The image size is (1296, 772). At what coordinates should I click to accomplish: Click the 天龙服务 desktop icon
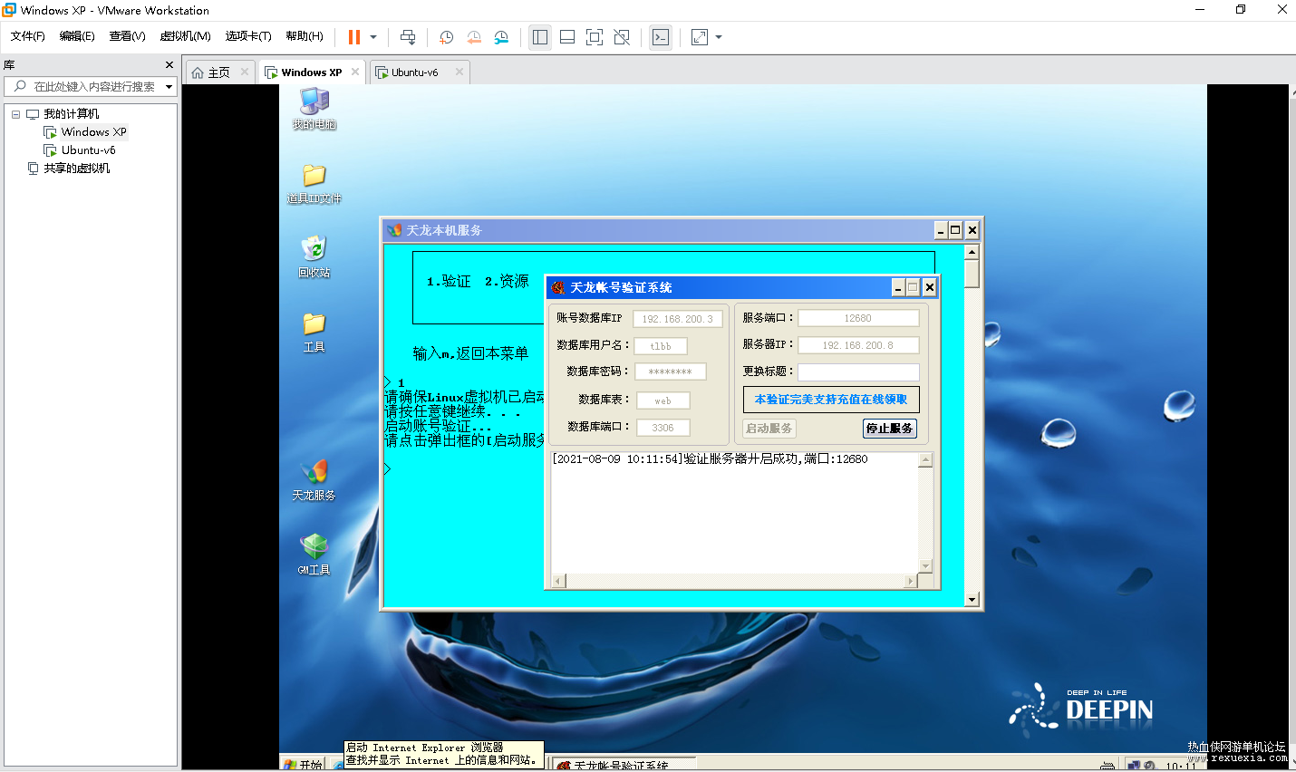(314, 480)
